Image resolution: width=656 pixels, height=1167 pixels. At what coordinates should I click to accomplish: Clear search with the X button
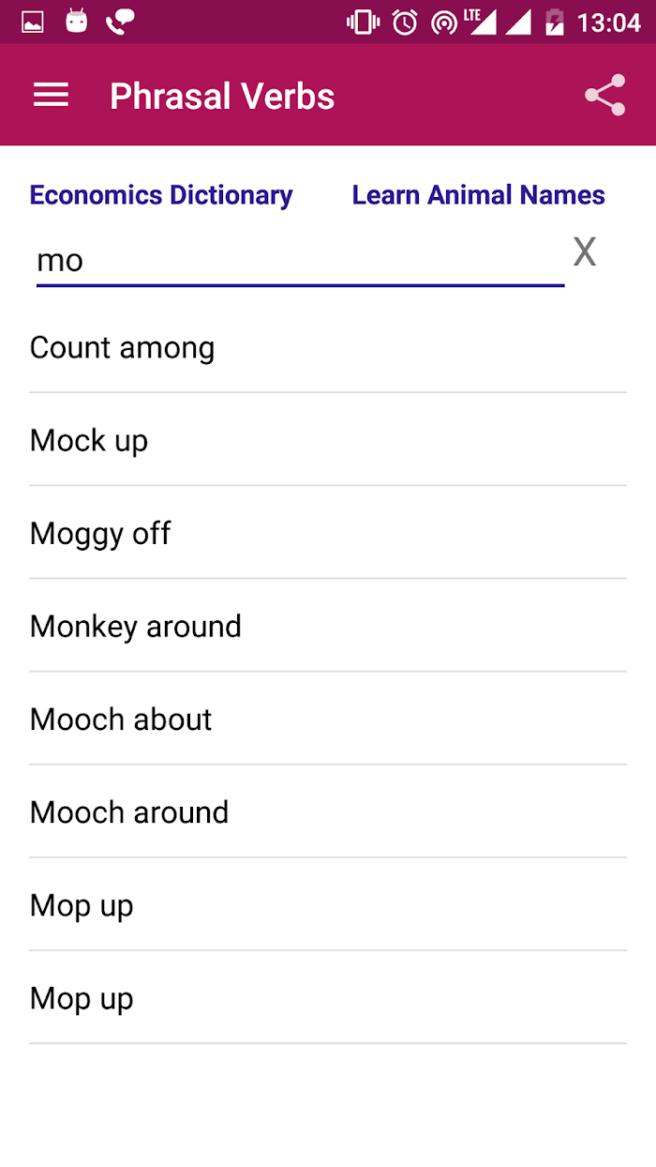pos(585,251)
